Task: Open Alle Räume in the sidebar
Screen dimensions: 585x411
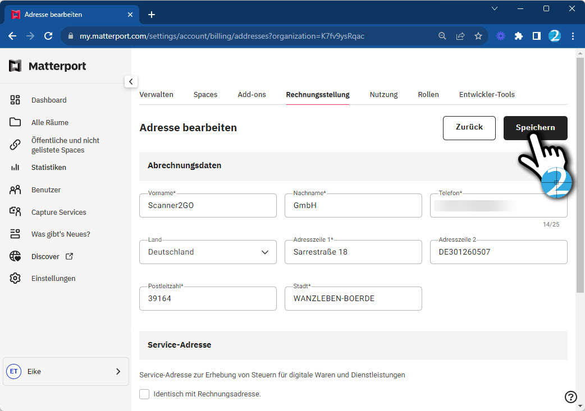Action: [x=50, y=122]
